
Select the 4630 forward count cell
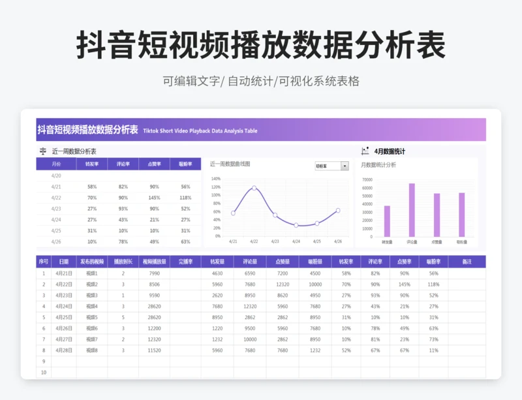[217, 273]
